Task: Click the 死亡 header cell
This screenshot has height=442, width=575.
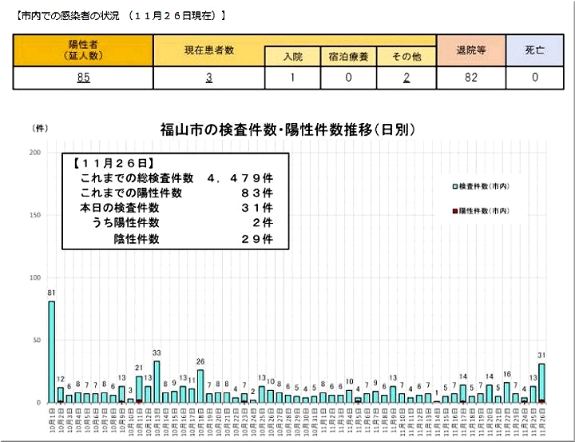Action: (x=534, y=50)
